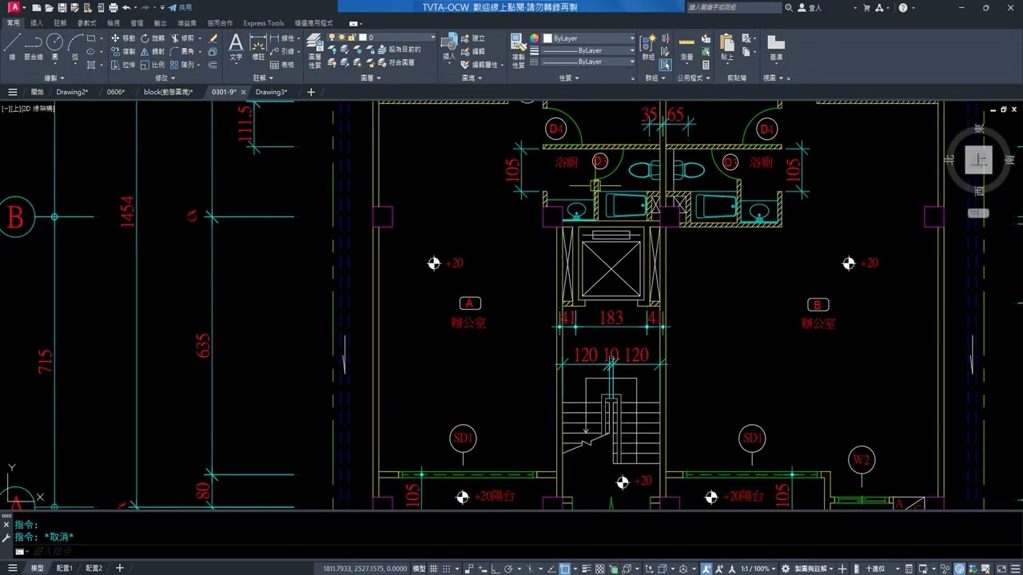The width and height of the screenshot is (1023, 575).
Task: Open the Text (文字) annotation tool
Action: pyautogui.click(x=236, y=47)
